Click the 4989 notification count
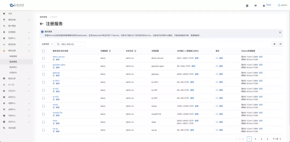Image resolution: width=290 pixels, height=142 pixels. [x=269, y=5]
